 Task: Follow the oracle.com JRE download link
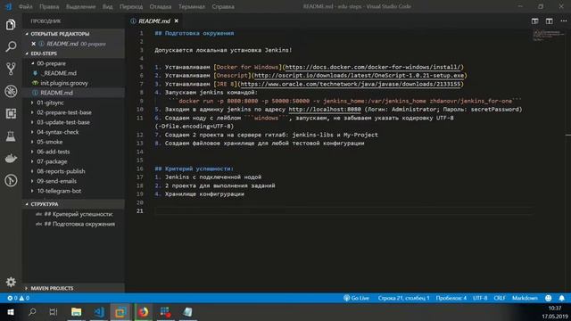click(351, 84)
